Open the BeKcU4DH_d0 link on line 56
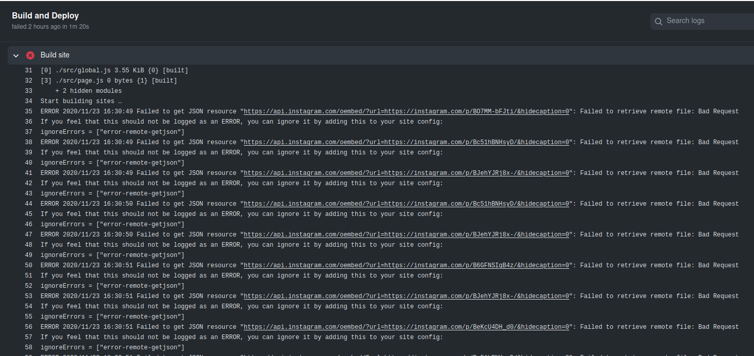This screenshot has width=754, height=356. (x=406, y=327)
